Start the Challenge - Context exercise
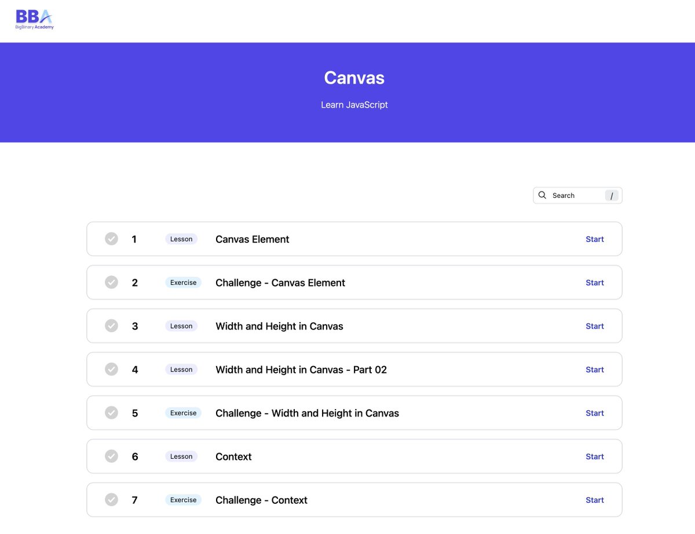Viewport: 695px width, 534px height. coord(595,499)
